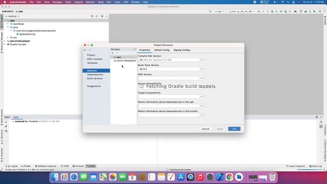The width and height of the screenshot is (327, 184).
Task: Open the SDK Manager icon in the toolbar
Action: pyautogui.click(x=315, y=11)
